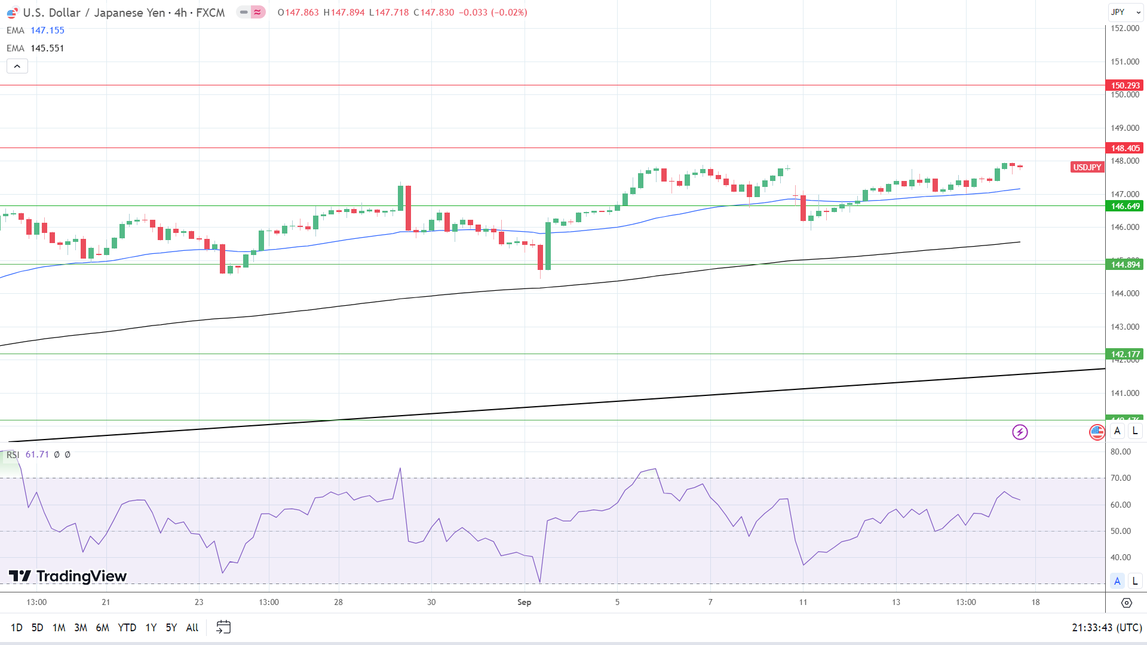
Task: Switch range to 5Y
Action: coord(171,627)
